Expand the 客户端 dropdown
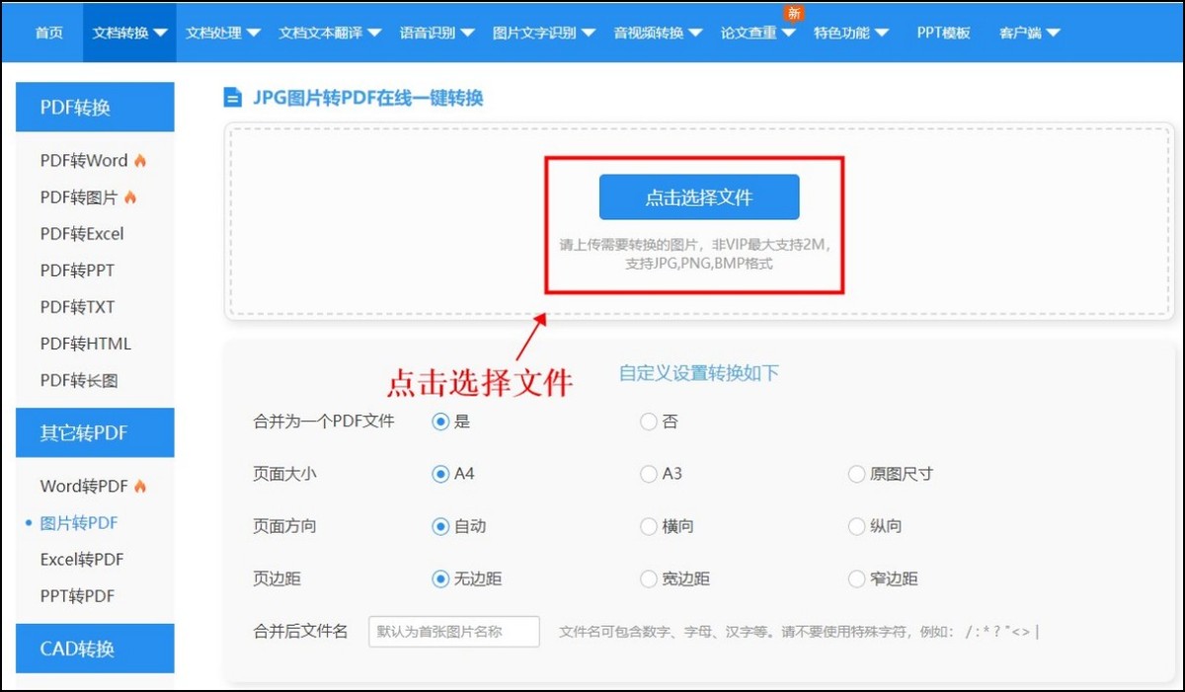 1022,31
